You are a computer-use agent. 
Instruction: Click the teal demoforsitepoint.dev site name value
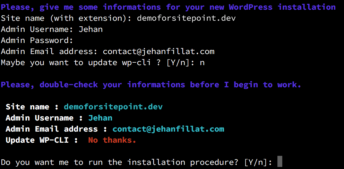click(113, 107)
